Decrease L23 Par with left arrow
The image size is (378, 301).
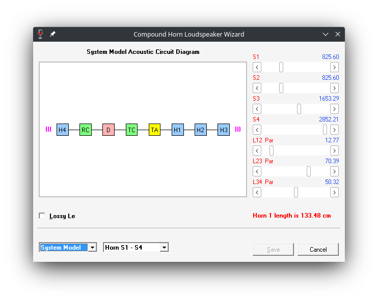coord(257,171)
